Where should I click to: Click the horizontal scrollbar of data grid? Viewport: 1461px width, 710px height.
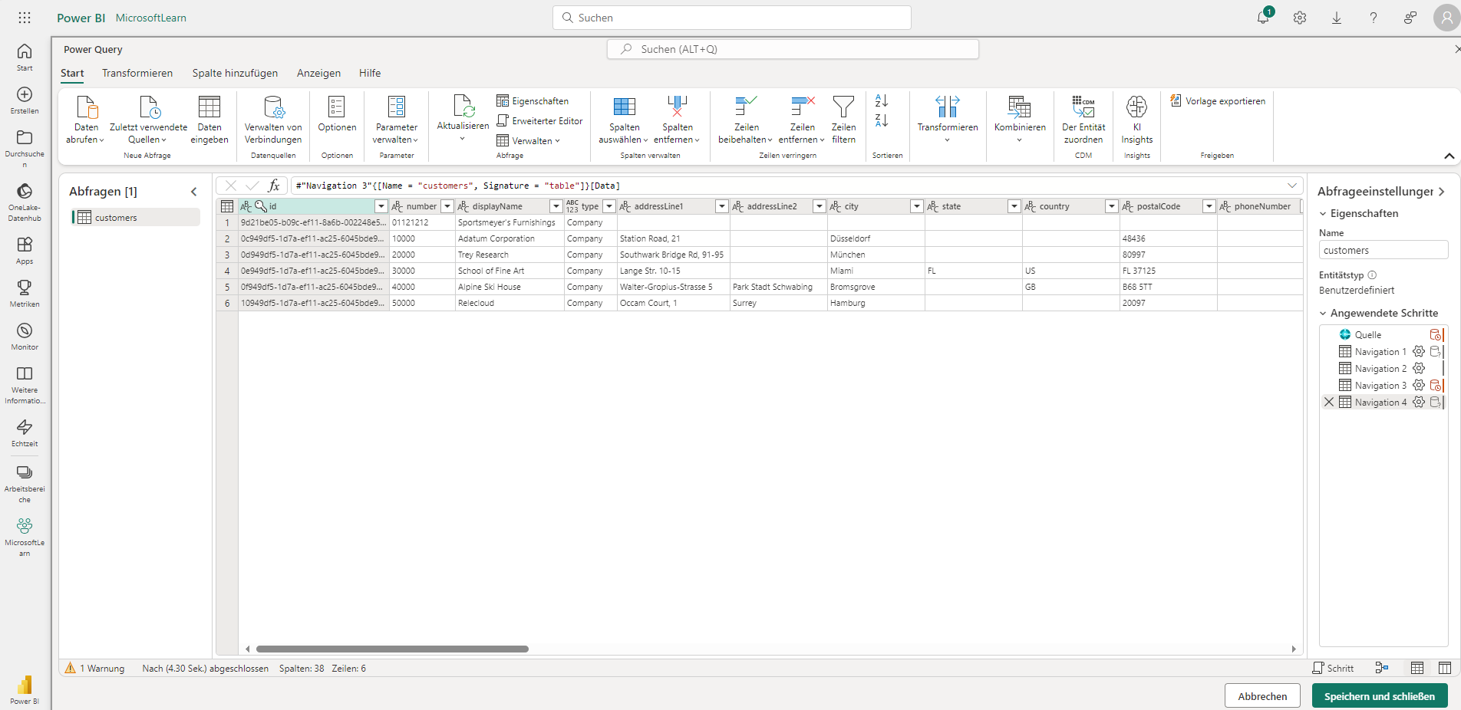click(392, 649)
